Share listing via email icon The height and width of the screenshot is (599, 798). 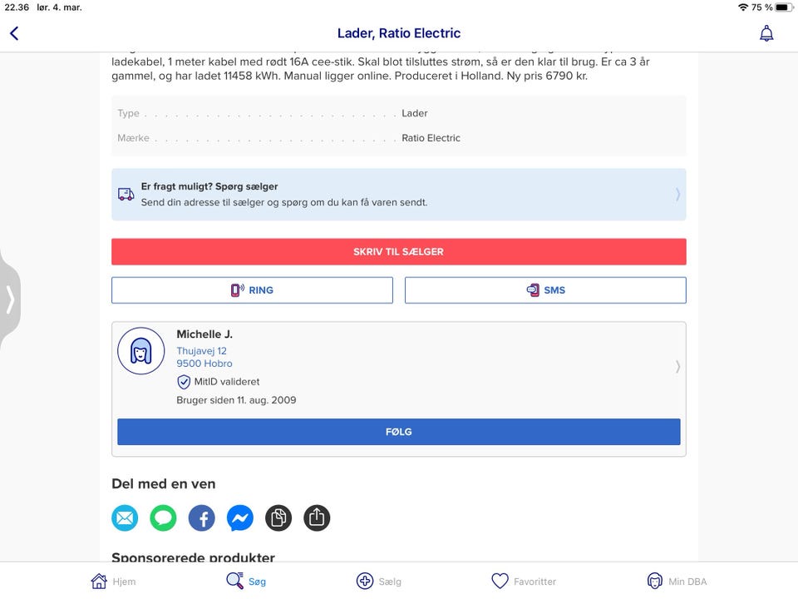(x=125, y=518)
